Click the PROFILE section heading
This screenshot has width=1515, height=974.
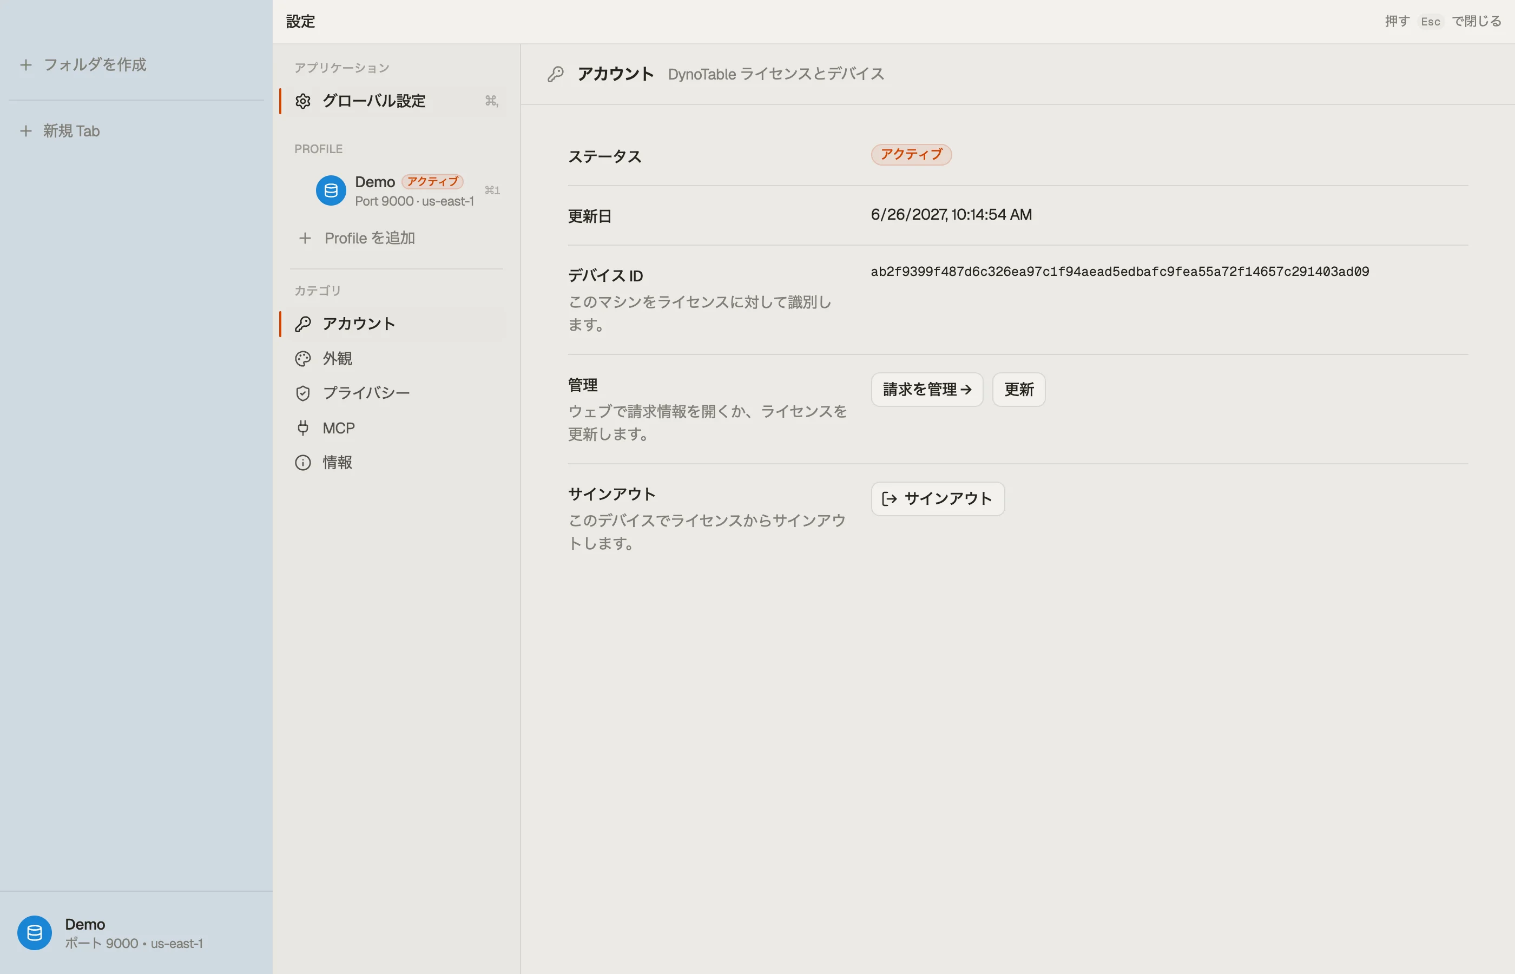point(318,149)
